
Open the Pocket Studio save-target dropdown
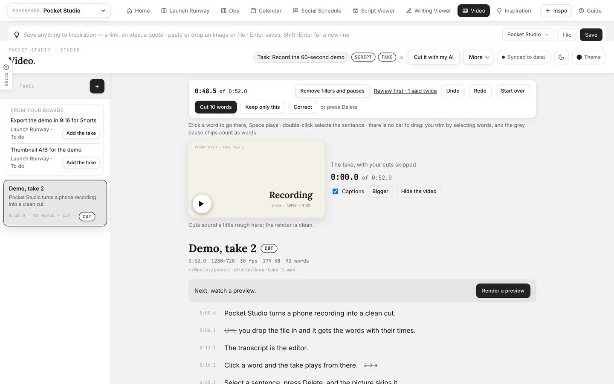tap(528, 35)
